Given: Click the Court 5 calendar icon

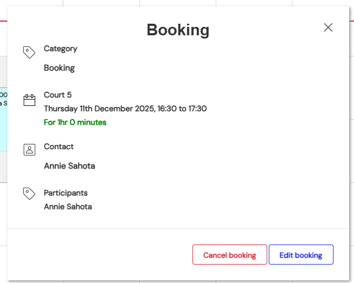Looking at the screenshot, I should tap(29, 100).
